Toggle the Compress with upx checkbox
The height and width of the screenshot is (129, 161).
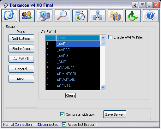[62, 114]
